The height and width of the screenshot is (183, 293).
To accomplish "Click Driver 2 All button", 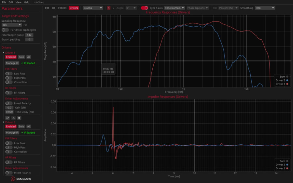I will [x=29, y=127].
